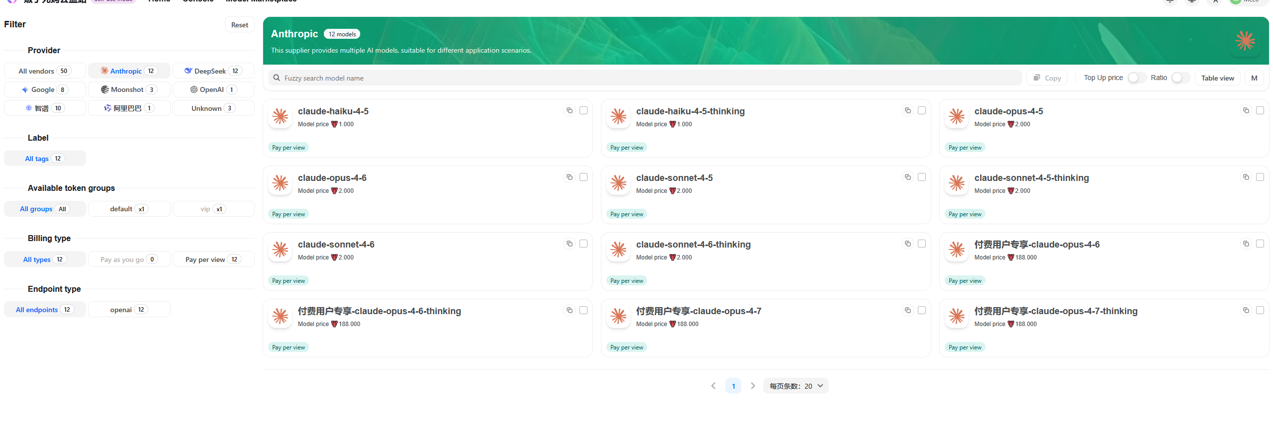Click the Anthropic logo on the claude-opus-4-6 card
This screenshot has height=423, width=1273.
280,183
